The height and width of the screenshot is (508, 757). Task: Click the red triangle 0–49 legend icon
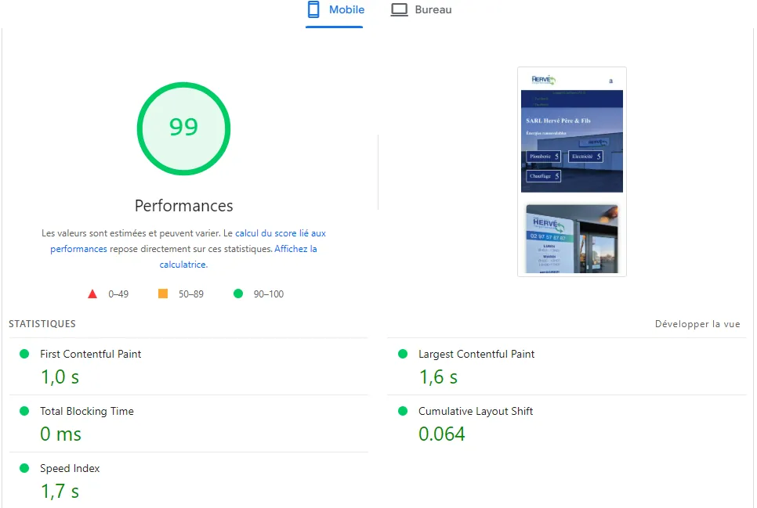point(92,294)
